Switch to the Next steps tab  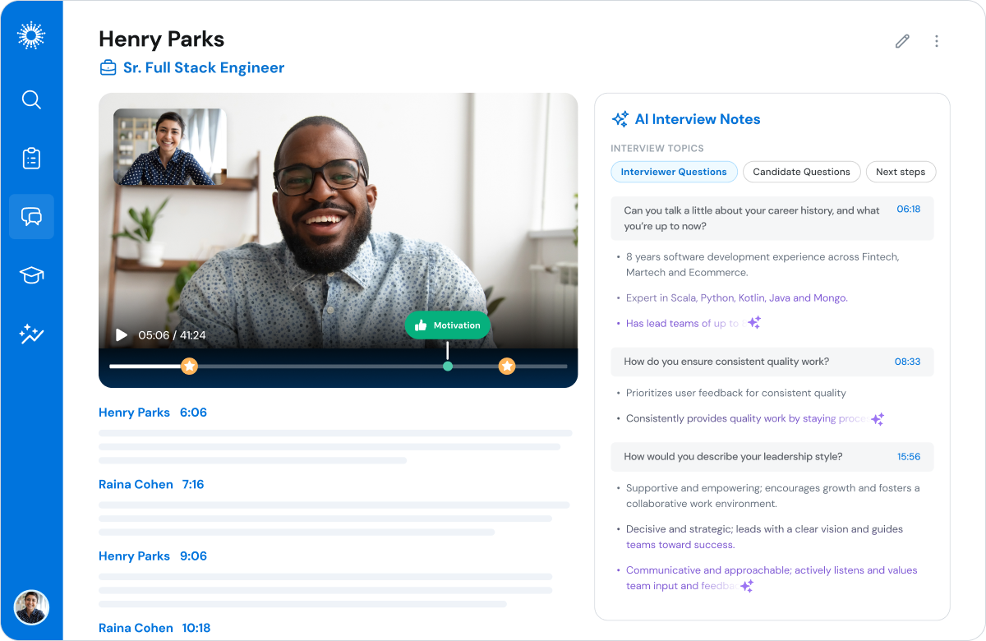pyautogui.click(x=901, y=172)
